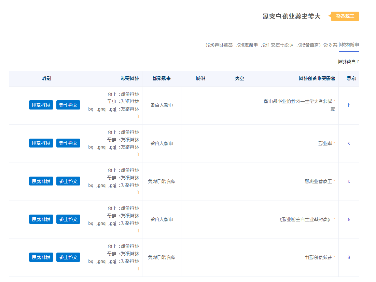The image size is (376, 282).
Task: Click 材料份数: 1 份 in the 毕业证 row
Action: coord(123,132)
